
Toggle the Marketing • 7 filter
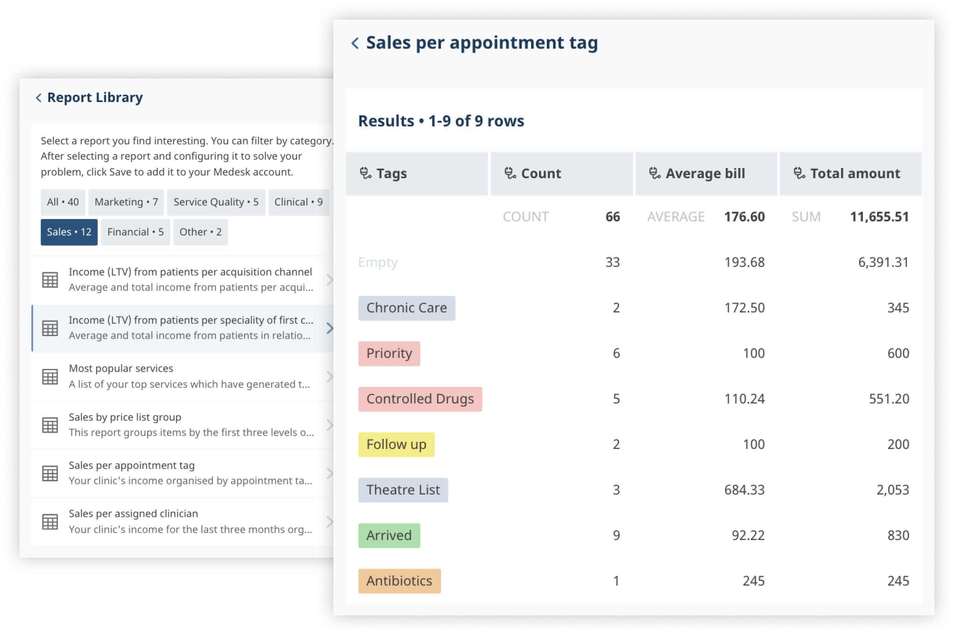click(x=126, y=202)
